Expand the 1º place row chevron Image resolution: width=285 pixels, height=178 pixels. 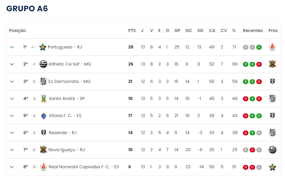[x=12, y=47]
